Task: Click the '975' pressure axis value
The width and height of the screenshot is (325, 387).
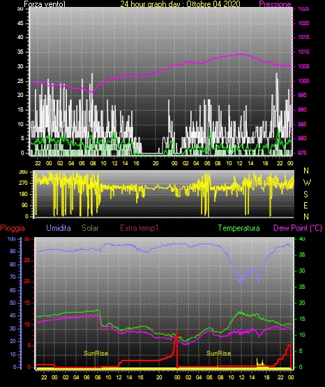Action: (x=302, y=153)
